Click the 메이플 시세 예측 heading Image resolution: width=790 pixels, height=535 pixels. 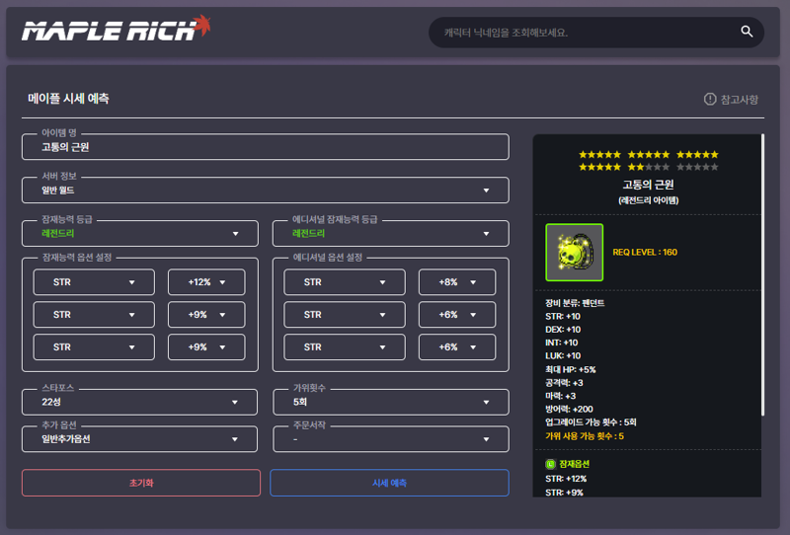(x=68, y=99)
